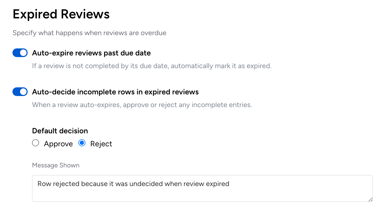The height and width of the screenshot is (212, 387).
Task: Disable the Auto-decide incomplete rows switch
Action: [20, 92]
